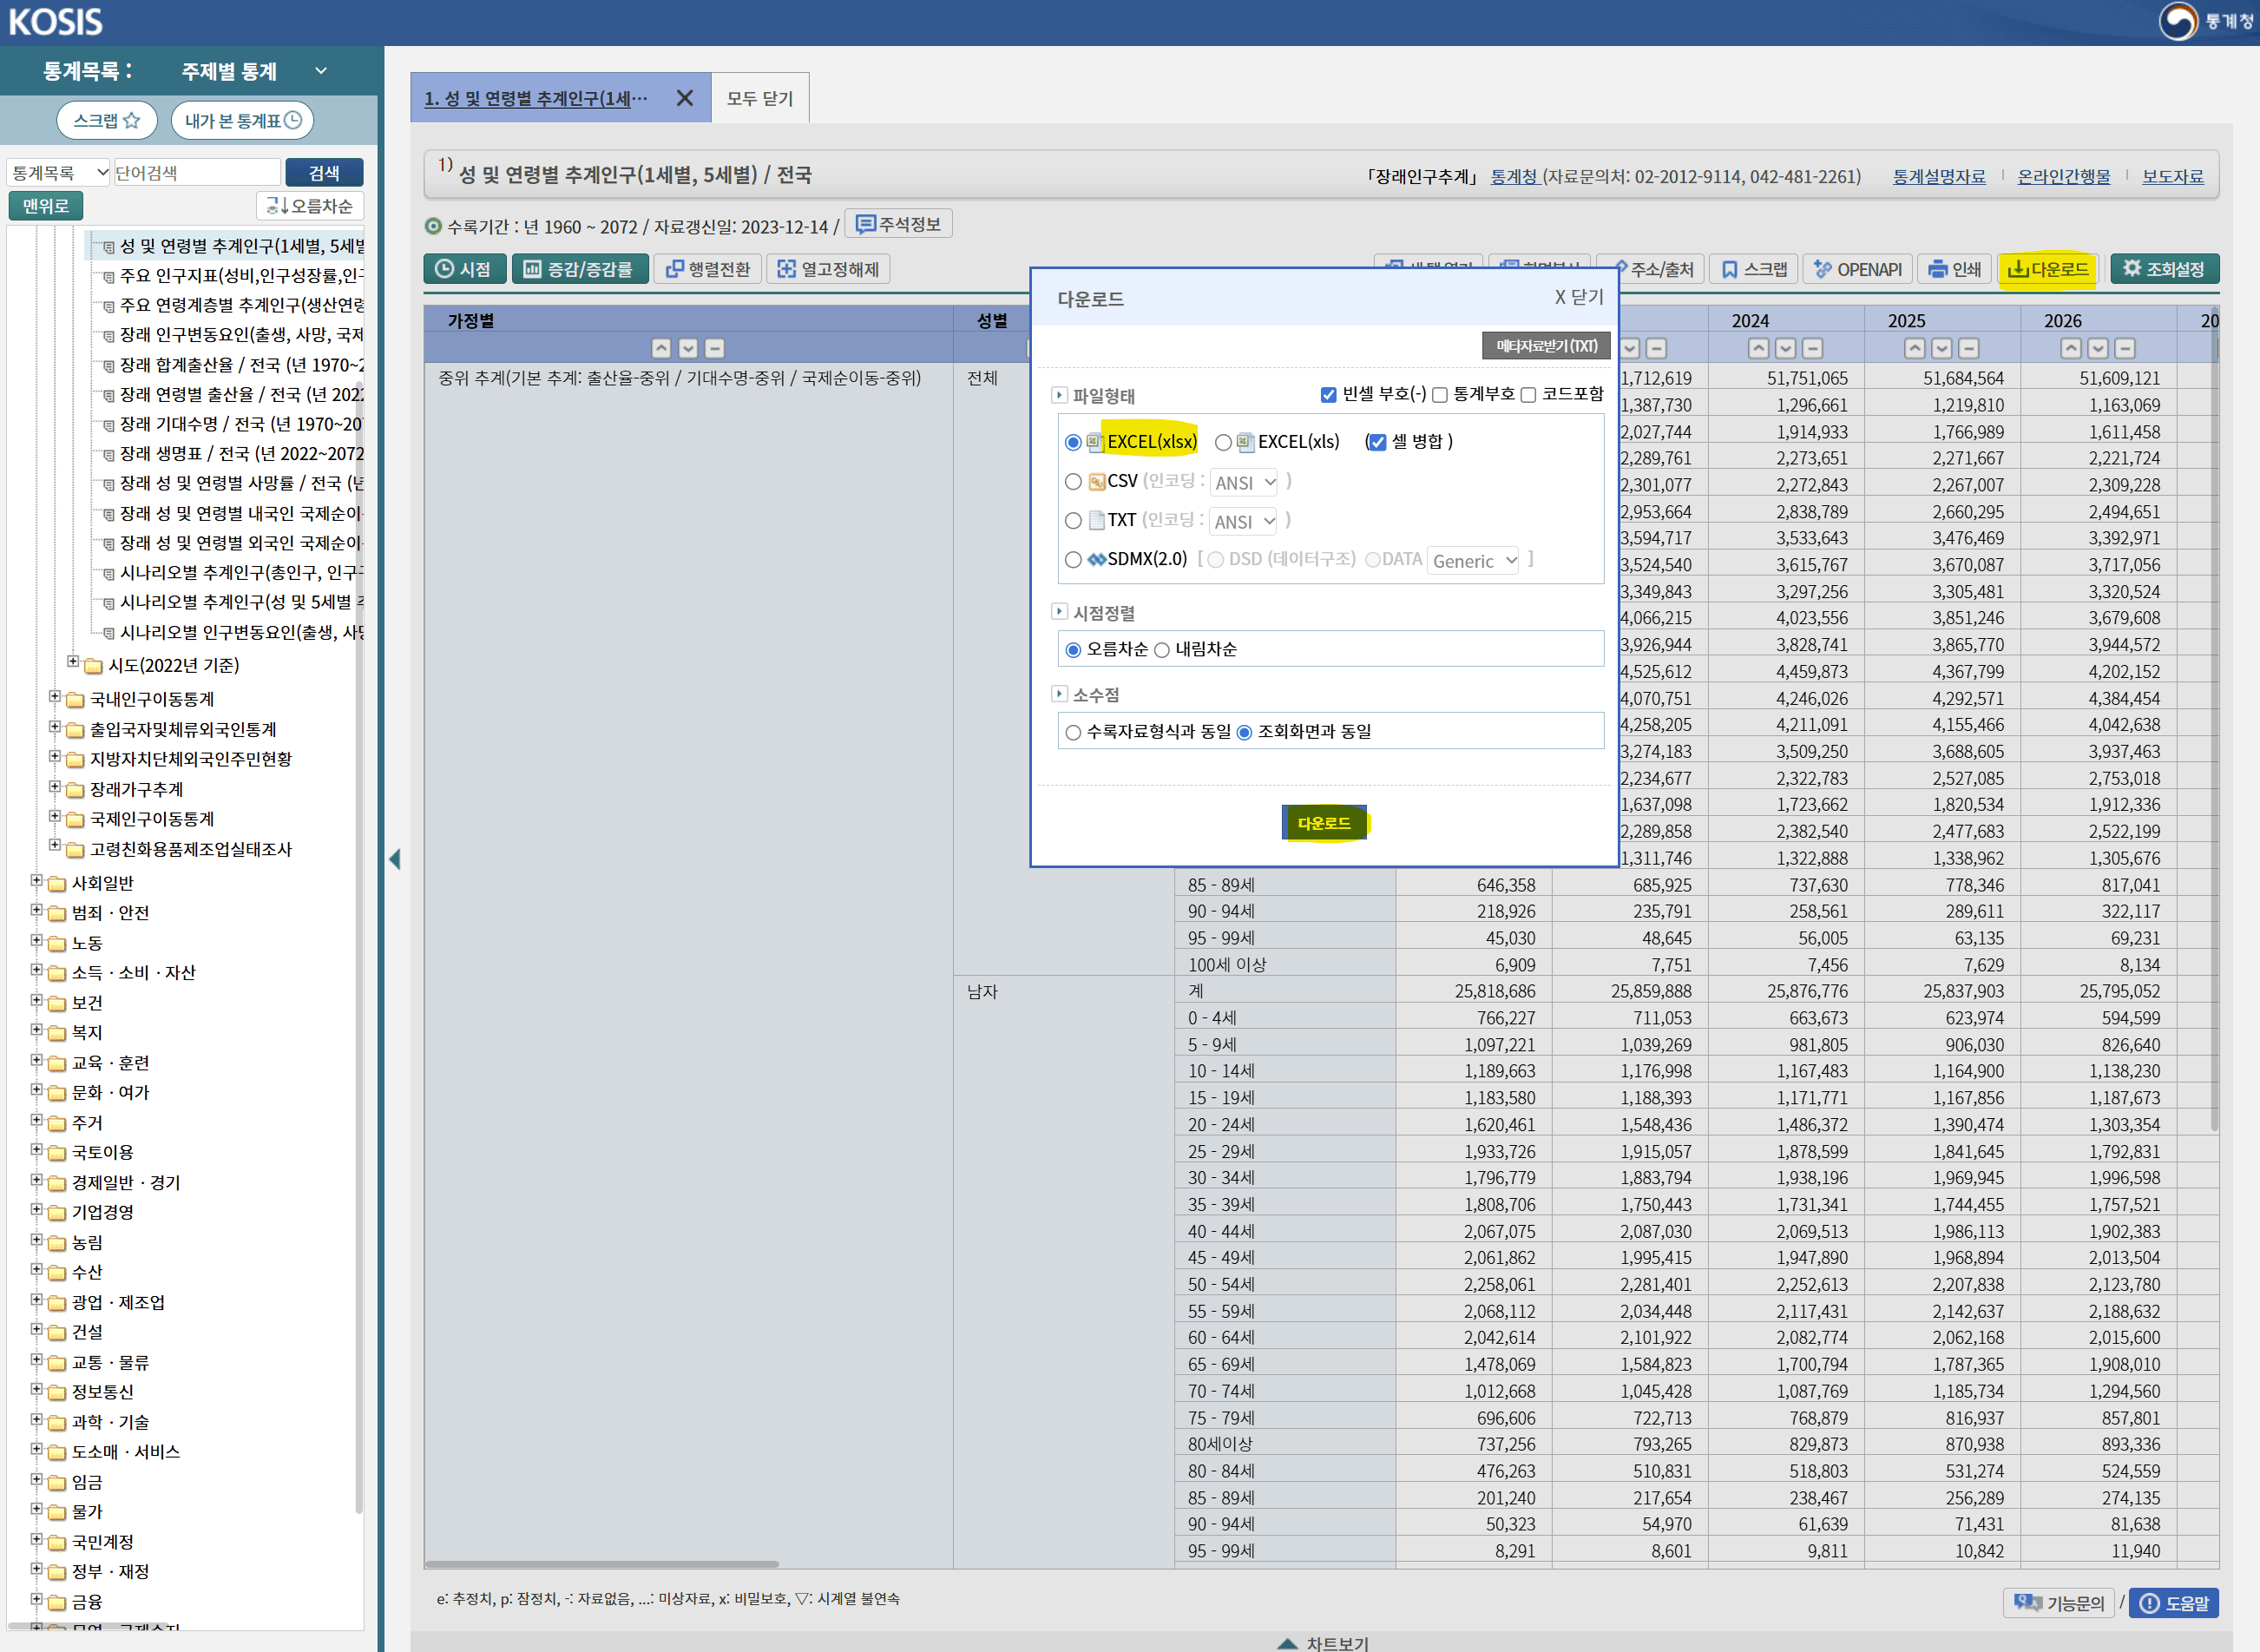Click the 행렬전환 pivot icon button
Viewport: 2260px width, 1652px height.
pos(707,269)
